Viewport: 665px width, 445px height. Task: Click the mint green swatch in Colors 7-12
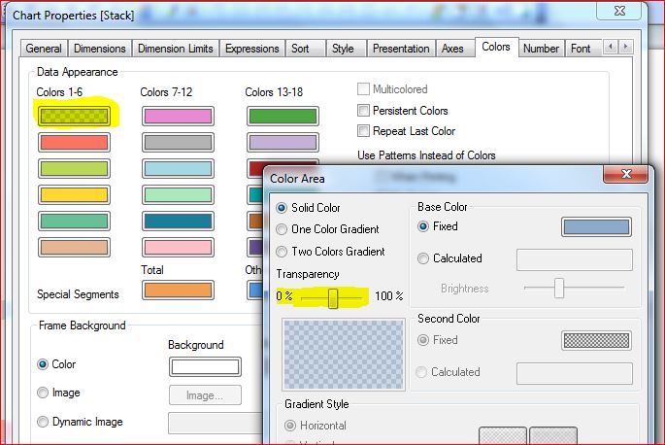pyautogui.click(x=178, y=195)
